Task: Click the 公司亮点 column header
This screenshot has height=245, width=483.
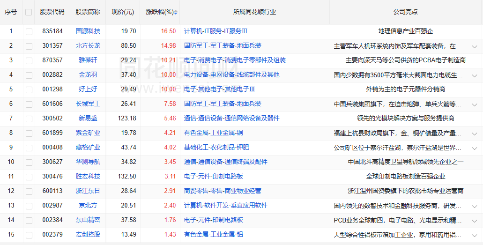Action: [405, 12]
